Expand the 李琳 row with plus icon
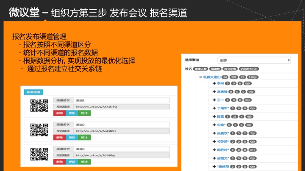This screenshot has width=305, height=171. (214, 84)
